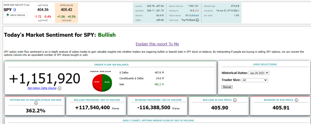311x124 pixels.
Task: Click the Last Price 404.36 value
Action: click(x=43, y=10)
